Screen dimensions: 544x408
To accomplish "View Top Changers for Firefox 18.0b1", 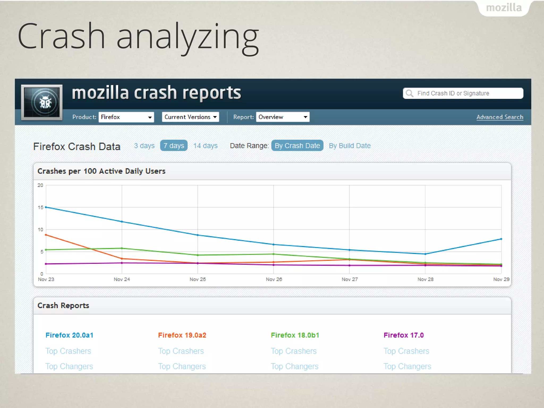I will click(x=295, y=367).
